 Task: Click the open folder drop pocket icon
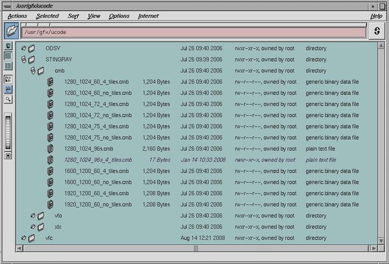point(12,31)
